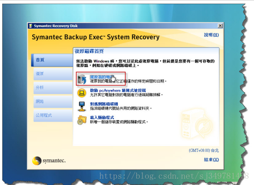Click the Symantec Recovery Disk title bar icon
Viewport: 254px width, 185px height.
pos(30,26)
